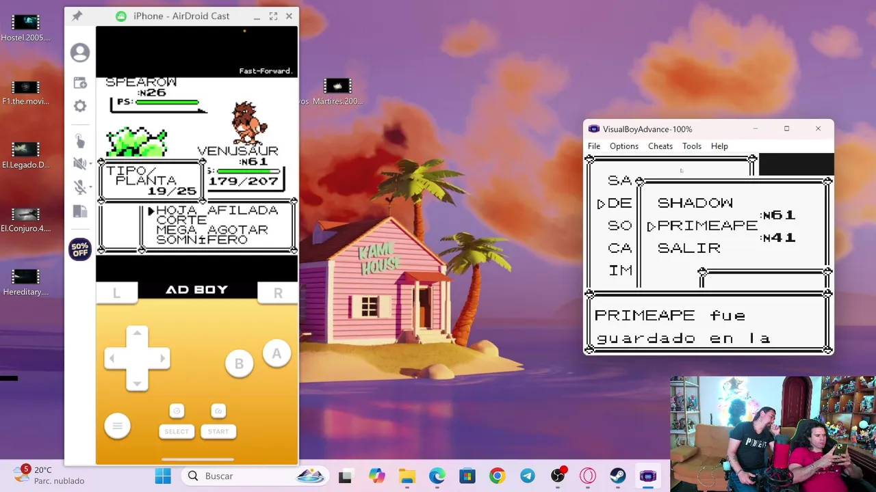
Task: Open the Hostel.2005 video file on desktop
Action: [25, 28]
